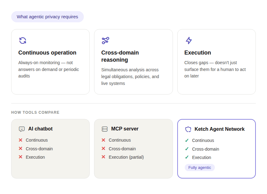Click the 'MCP server' card title
This screenshot has height=194, width=267.
pyautogui.click(x=124, y=129)
